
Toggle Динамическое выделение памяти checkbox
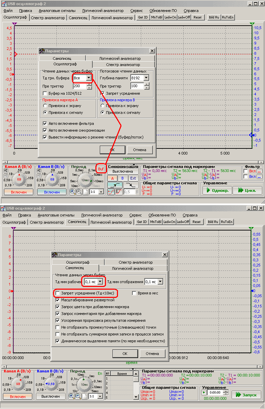point(58,341)
